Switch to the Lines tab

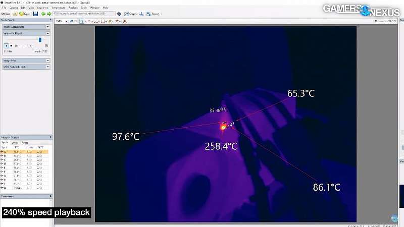point(15,143)
